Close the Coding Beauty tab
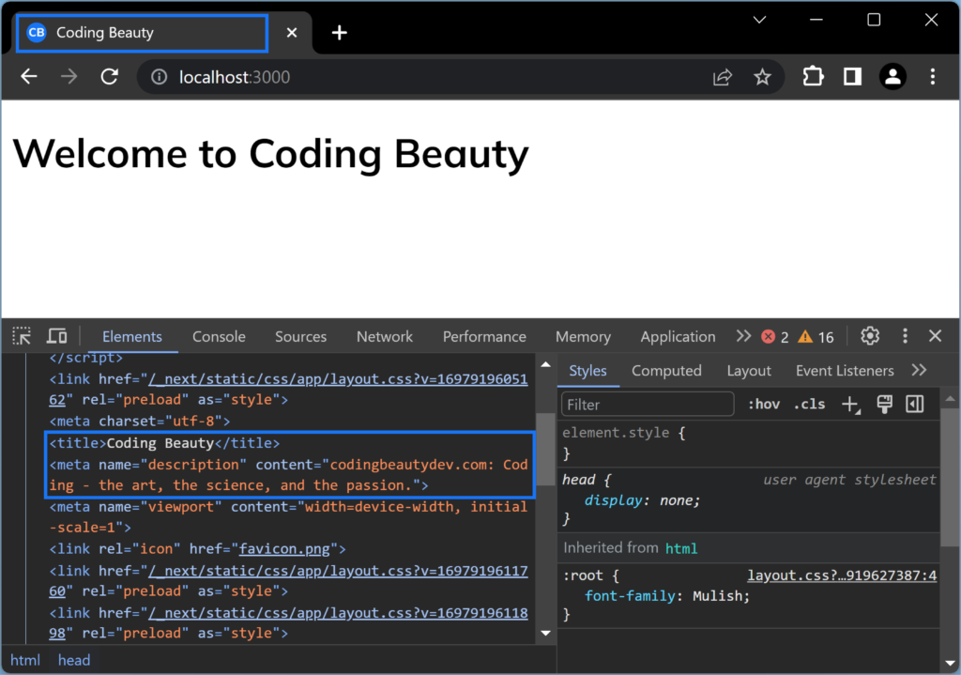This screenshot has height=675, width=961. [x=292, y=33]
